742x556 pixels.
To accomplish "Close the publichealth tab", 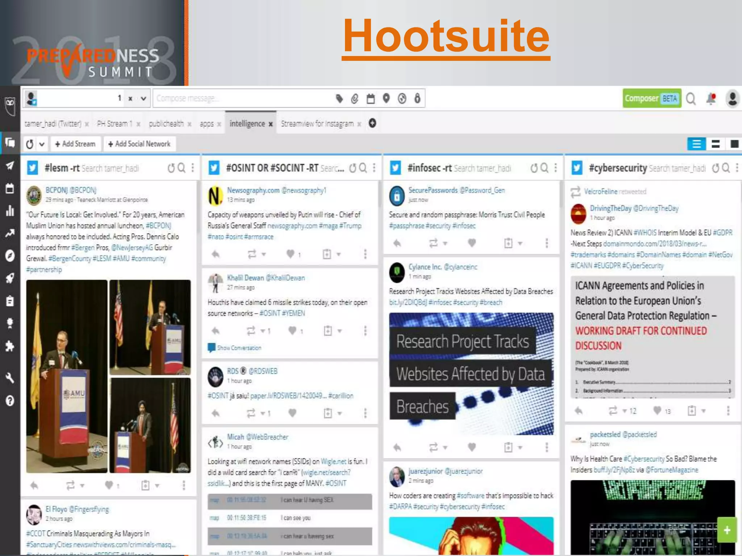I will [x=189, y=124].
